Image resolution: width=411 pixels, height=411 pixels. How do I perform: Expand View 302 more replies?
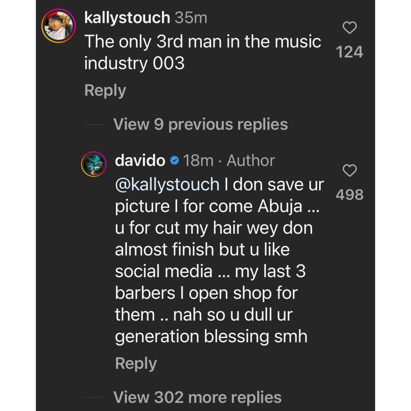198,397
